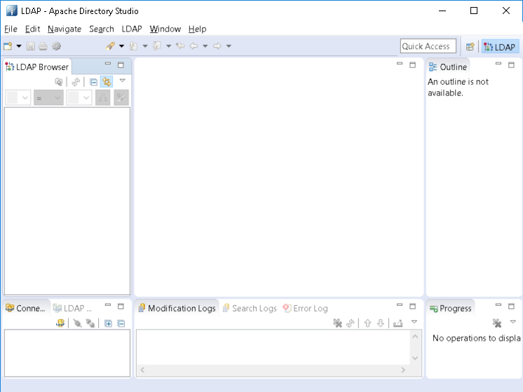Image resolution: width=523 pixels, height=392 pixels.
Task: Click Open Connection plug icon
Action: point(77,323)
